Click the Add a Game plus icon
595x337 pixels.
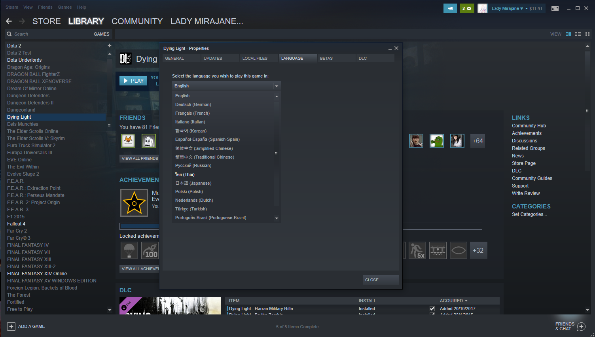(x=11, y=326)
